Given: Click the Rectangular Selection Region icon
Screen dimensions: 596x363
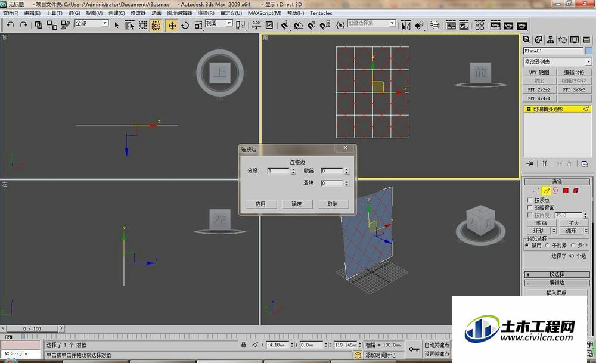Looking at the screenshot, I should click(142, 26).
